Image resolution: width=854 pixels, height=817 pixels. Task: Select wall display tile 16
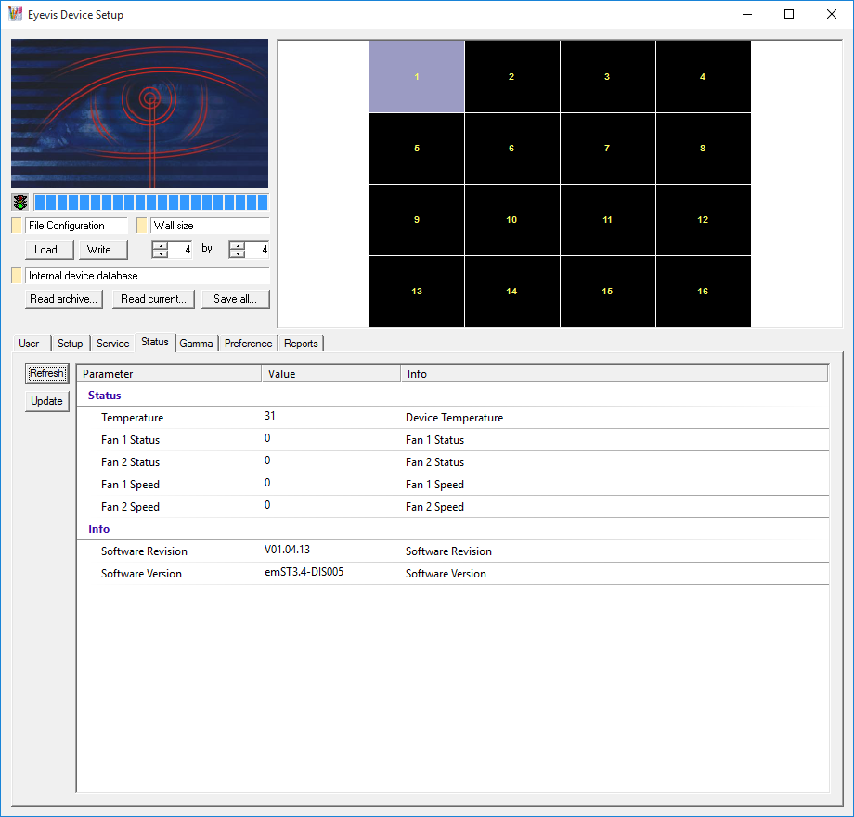[703, 292]
